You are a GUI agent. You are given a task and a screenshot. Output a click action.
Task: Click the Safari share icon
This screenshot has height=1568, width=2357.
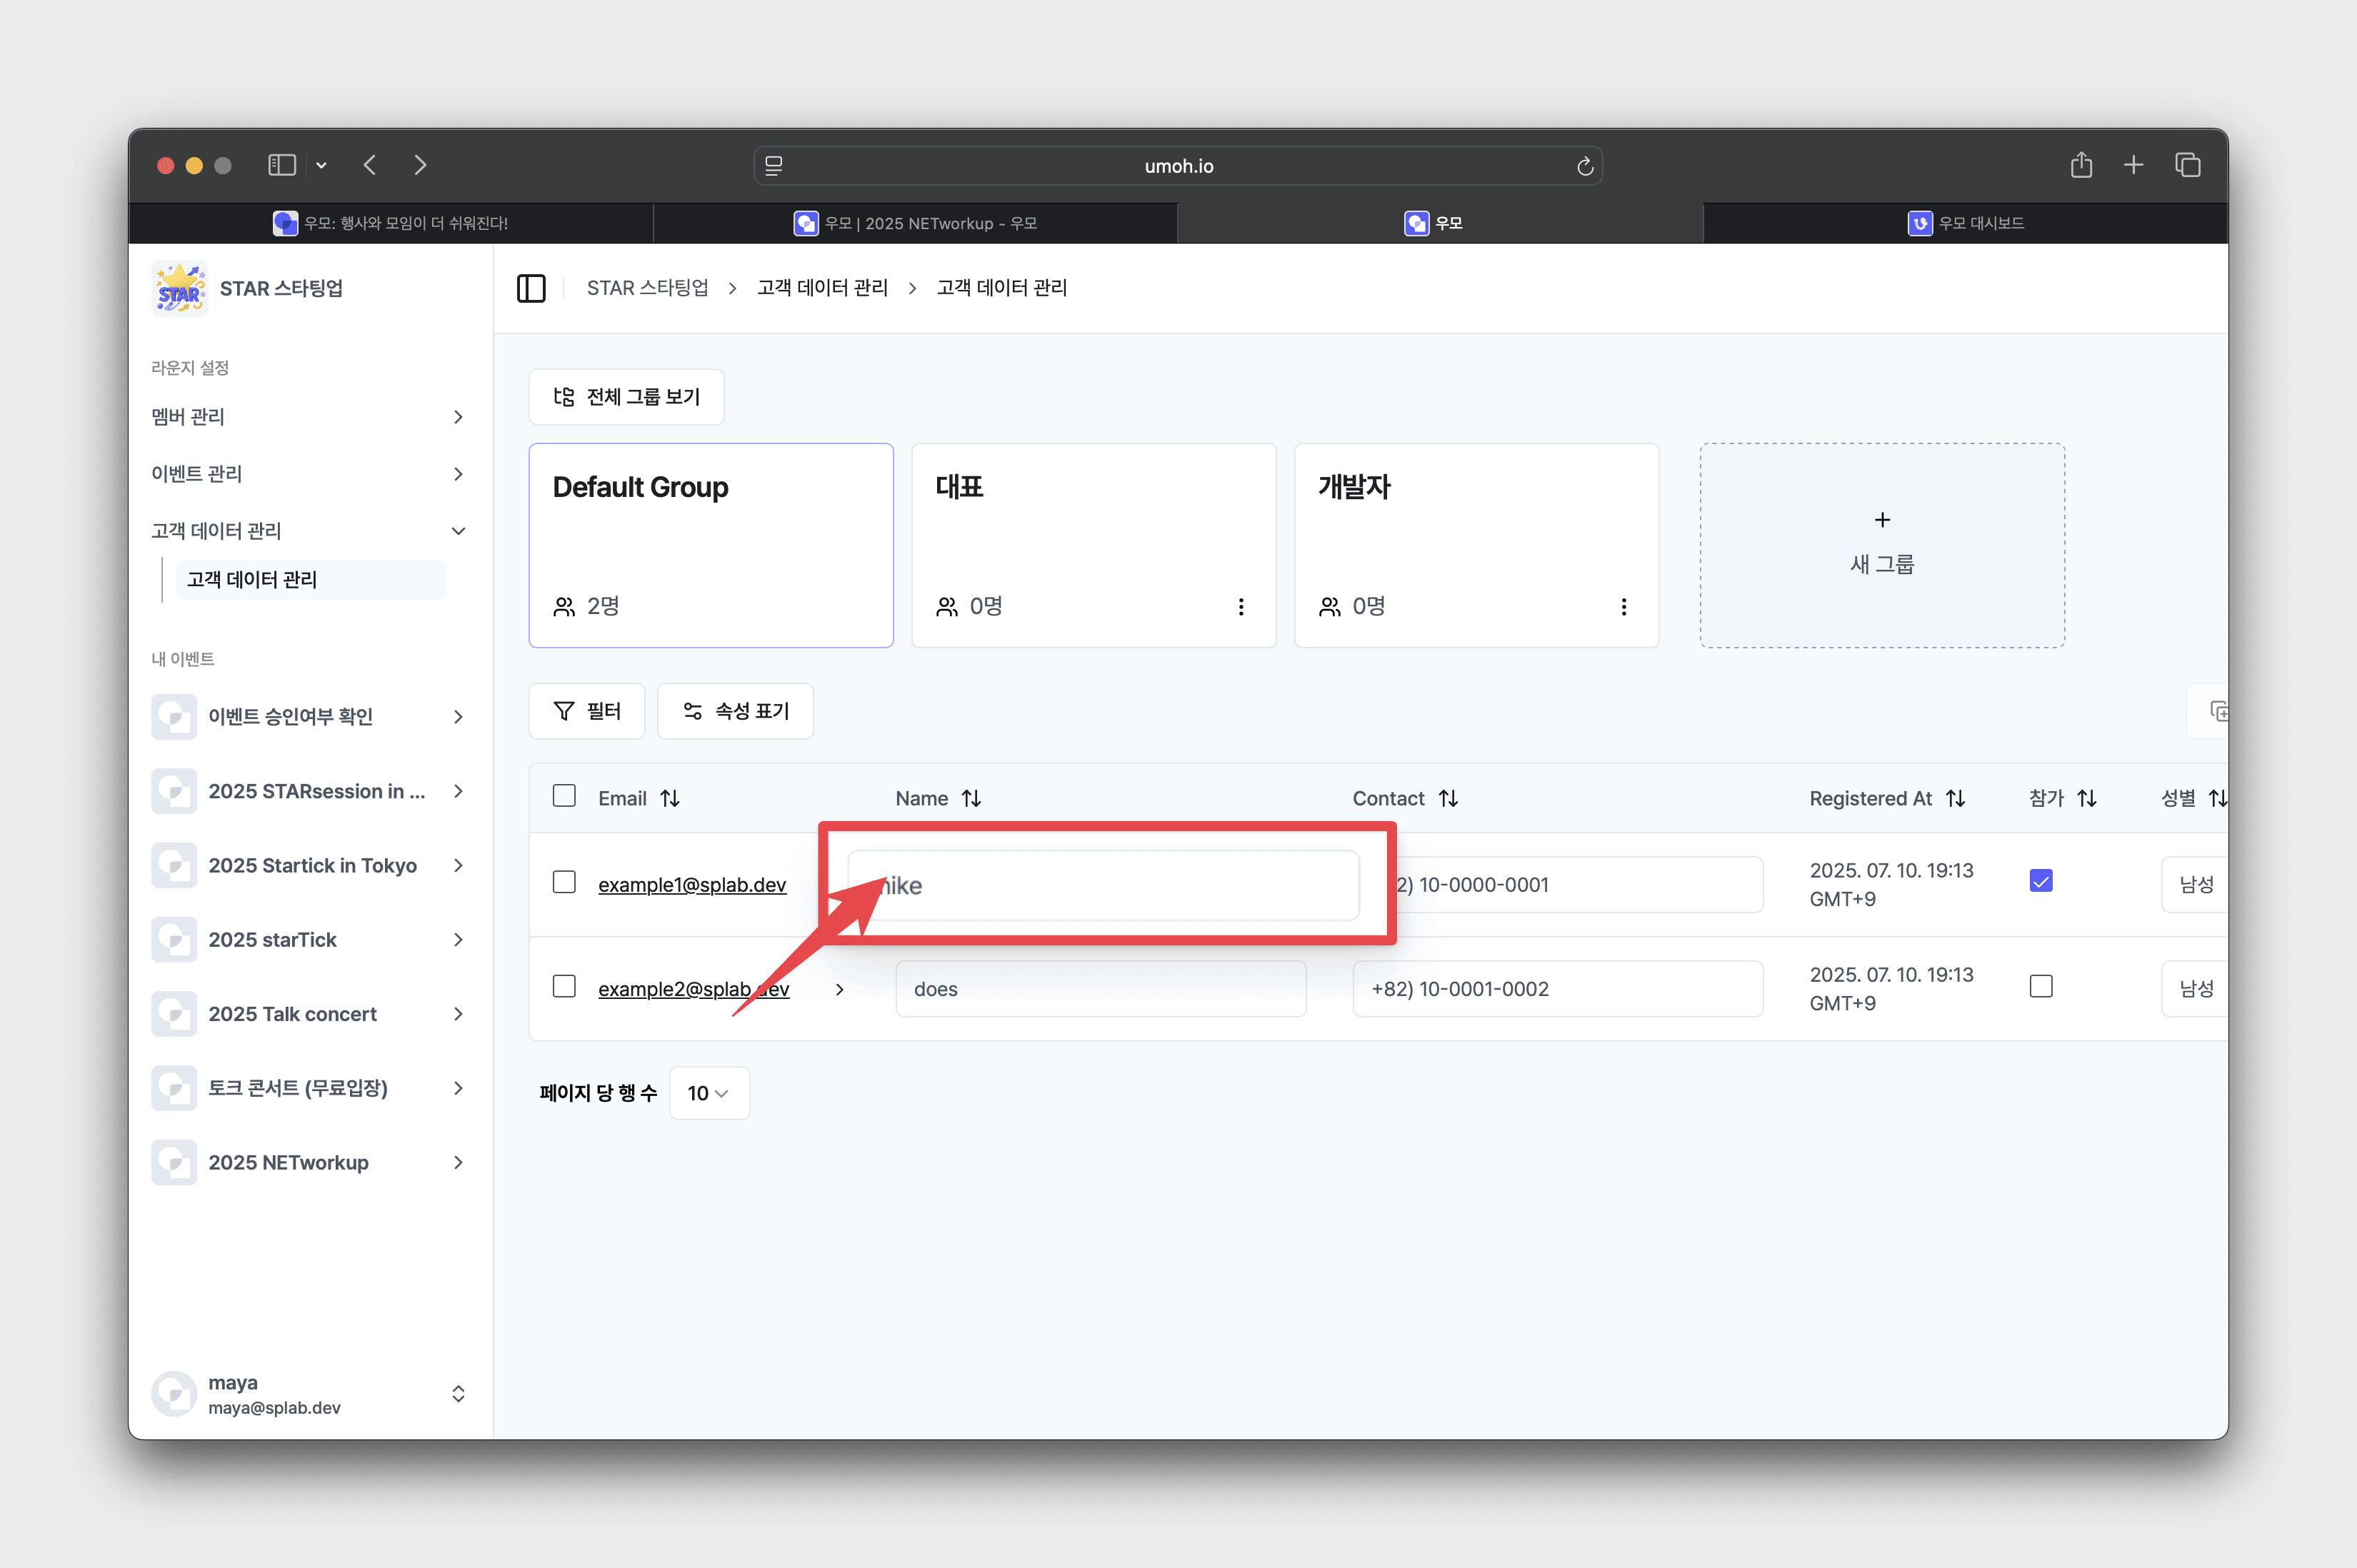coord(2081,165)
